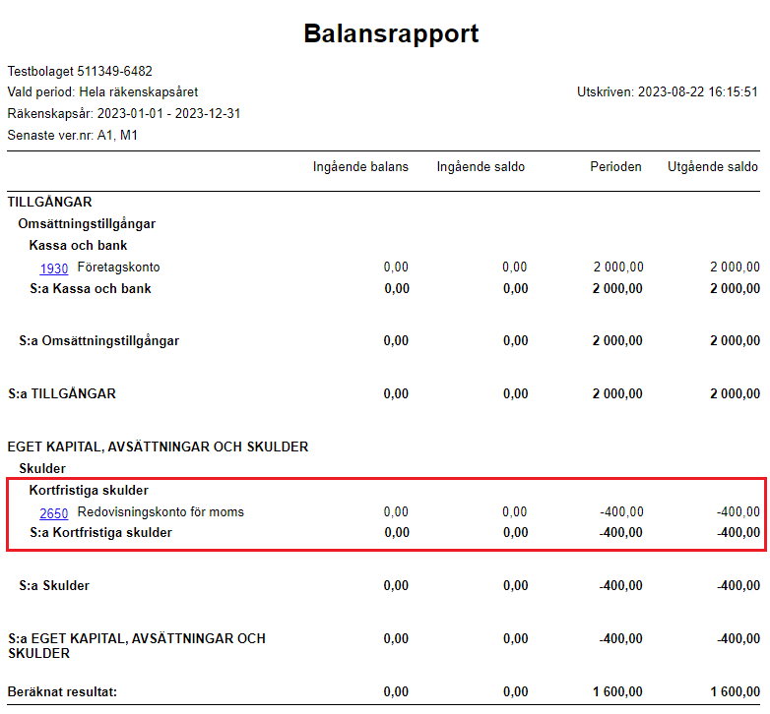Screen dimensions: 770x714
Task: Click Beräknat resultat Ingående saldo 0,00
Action: click(515, 691)
